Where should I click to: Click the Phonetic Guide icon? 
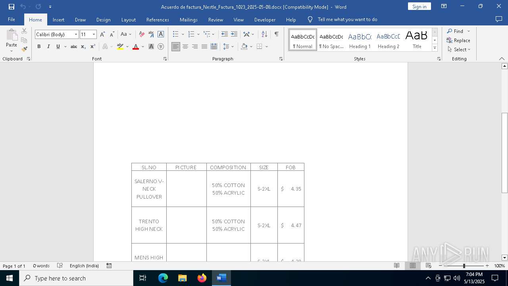151,35
